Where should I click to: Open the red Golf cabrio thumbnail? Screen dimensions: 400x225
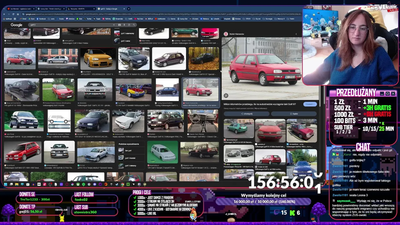(x=20, y=58)
